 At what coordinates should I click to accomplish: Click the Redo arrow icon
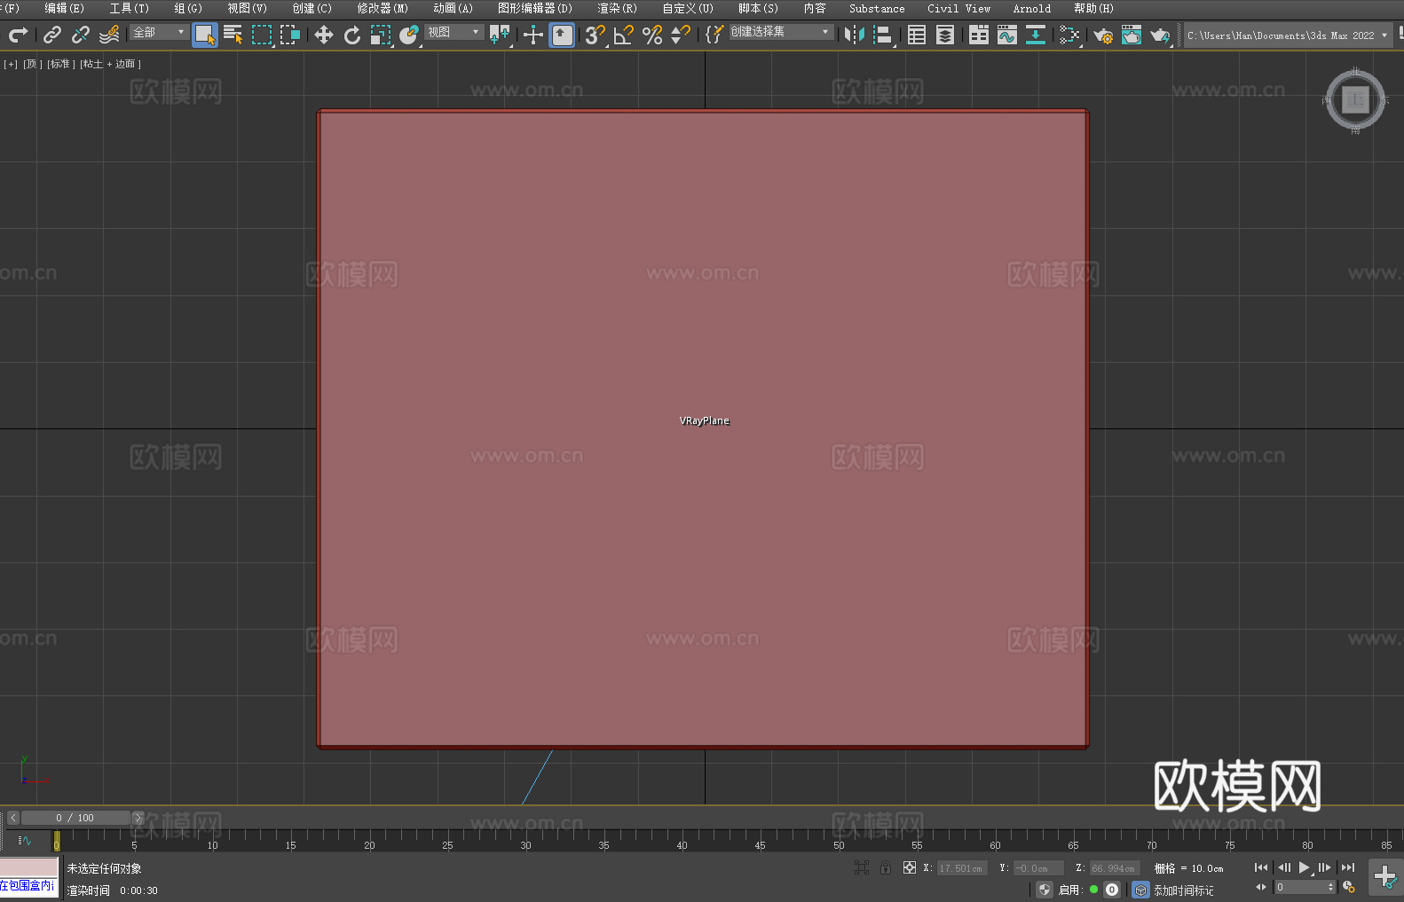[x=18, y=35]
